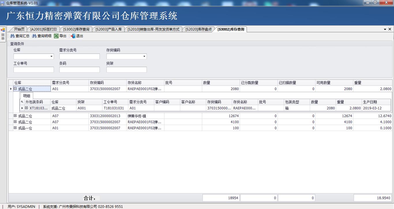
Task: Focus the 需求分类号 input field
Action: point(80,56)
